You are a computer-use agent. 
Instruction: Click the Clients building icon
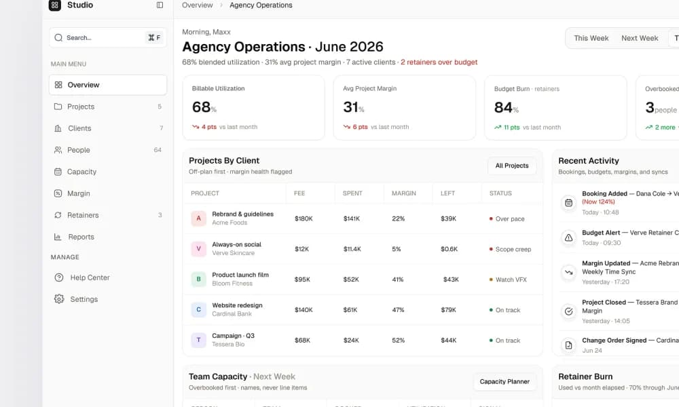[58, 128]
